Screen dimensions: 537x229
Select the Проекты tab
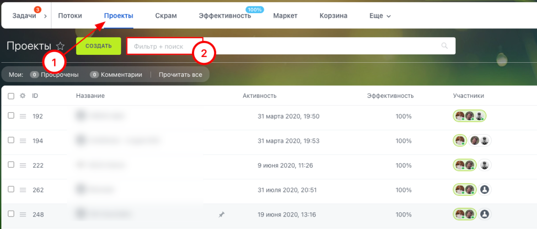point(119,16)
